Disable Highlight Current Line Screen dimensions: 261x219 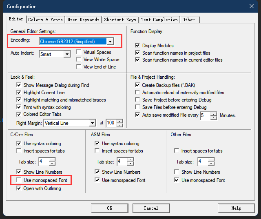(19, 92)
